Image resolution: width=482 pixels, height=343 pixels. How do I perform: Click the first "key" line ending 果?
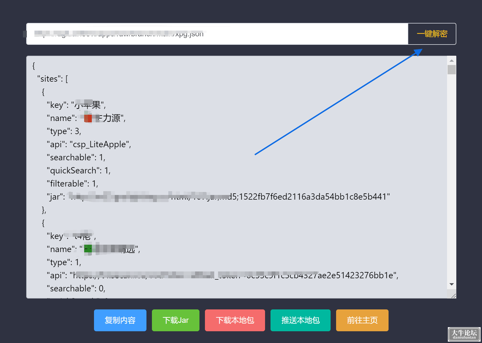click(76, 105)
